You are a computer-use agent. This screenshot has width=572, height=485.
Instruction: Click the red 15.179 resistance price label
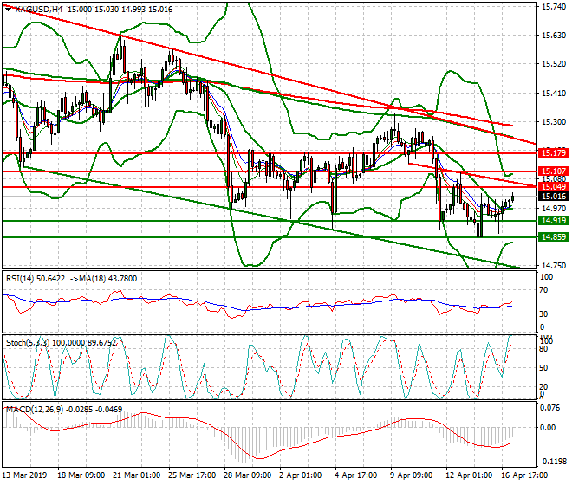click(554, 153)
